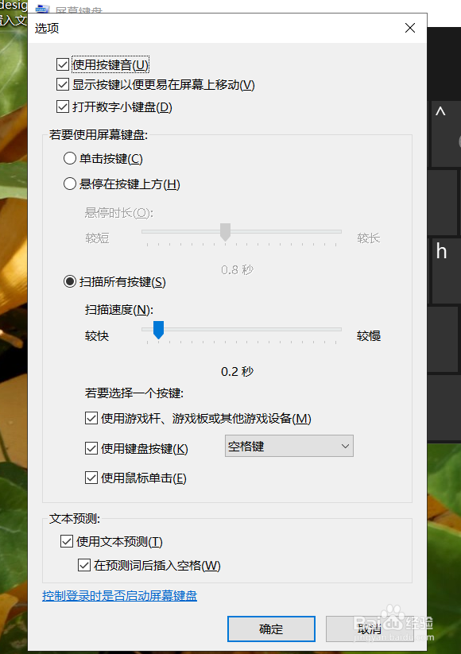Click the 较快 label beside the scan slider
Viewport: 461px width, 654px height.
pyautogui.click(x=97, y=336)
